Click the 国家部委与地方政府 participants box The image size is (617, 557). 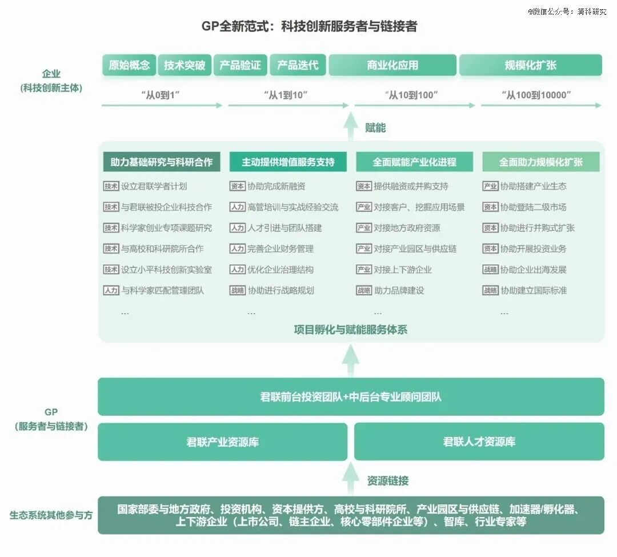point(351,515)
